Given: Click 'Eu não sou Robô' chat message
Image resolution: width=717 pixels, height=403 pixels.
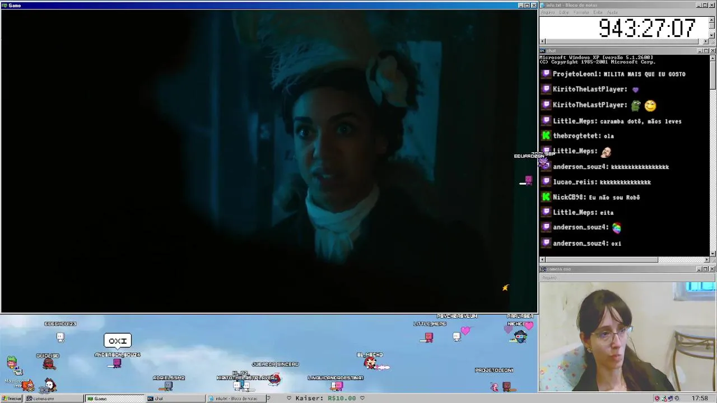Looking at the screenshot, I should (614, 197).
